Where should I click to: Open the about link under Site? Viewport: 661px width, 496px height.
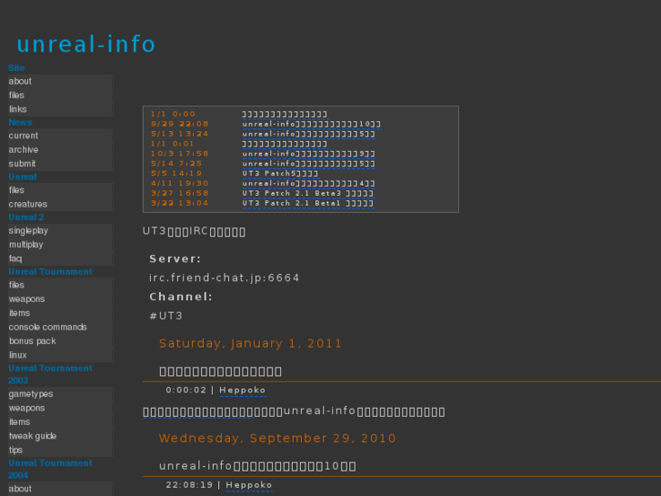point(60,81)
